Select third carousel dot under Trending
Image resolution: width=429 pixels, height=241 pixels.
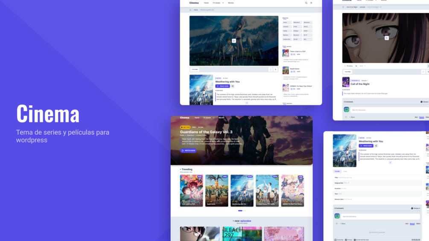pos(245,211)
